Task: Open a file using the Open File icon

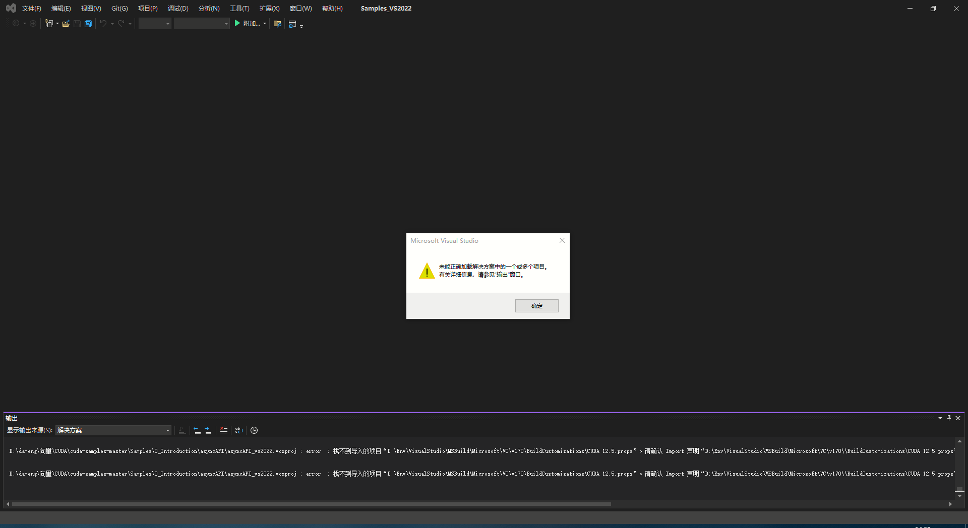Action: coord(66,23)
